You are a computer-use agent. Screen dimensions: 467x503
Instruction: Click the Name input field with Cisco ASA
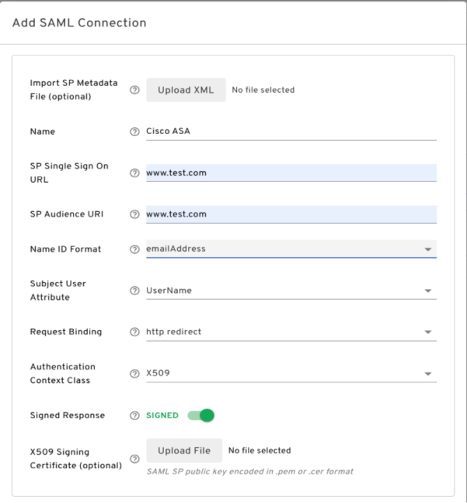coord(291,131)
